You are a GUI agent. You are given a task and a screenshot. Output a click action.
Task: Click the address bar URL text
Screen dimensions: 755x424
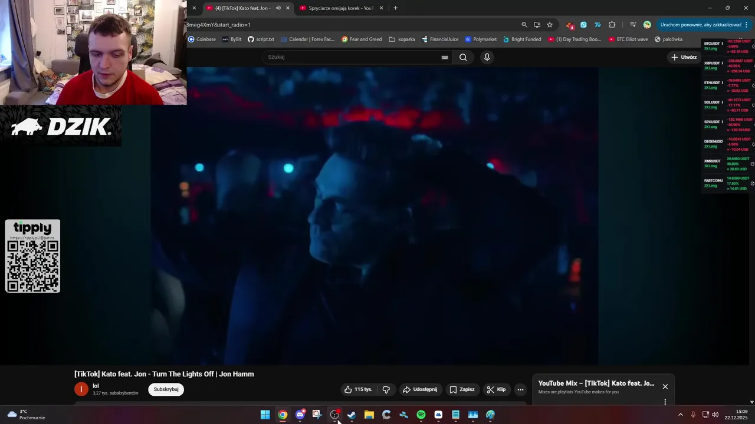219,25
